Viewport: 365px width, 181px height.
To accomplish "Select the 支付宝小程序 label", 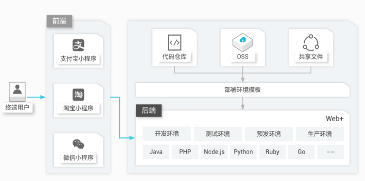I will click(78, 59).
